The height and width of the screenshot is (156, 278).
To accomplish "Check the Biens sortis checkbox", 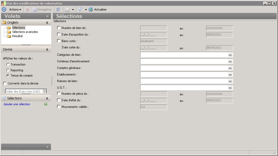I will [59, 41].
